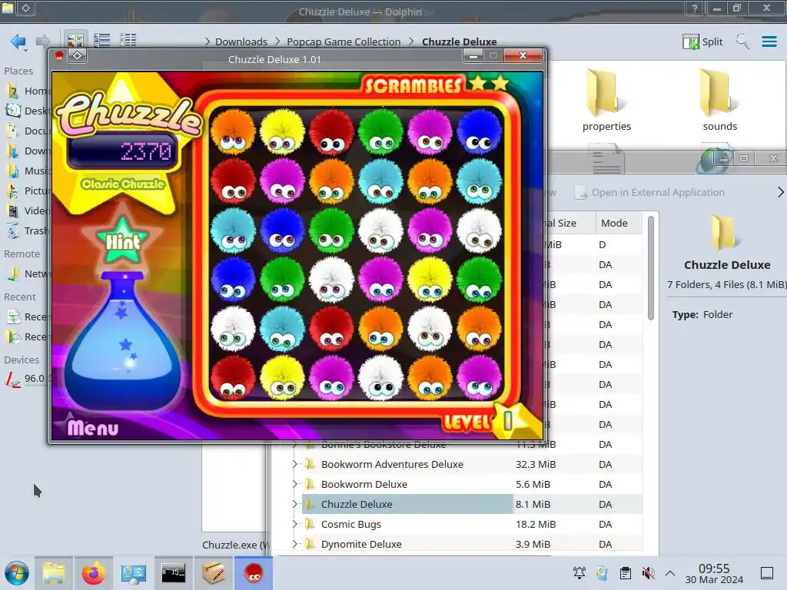Expand the Bookworm Deluxe row
787x590 pixels.
click(x=294, y=484)
